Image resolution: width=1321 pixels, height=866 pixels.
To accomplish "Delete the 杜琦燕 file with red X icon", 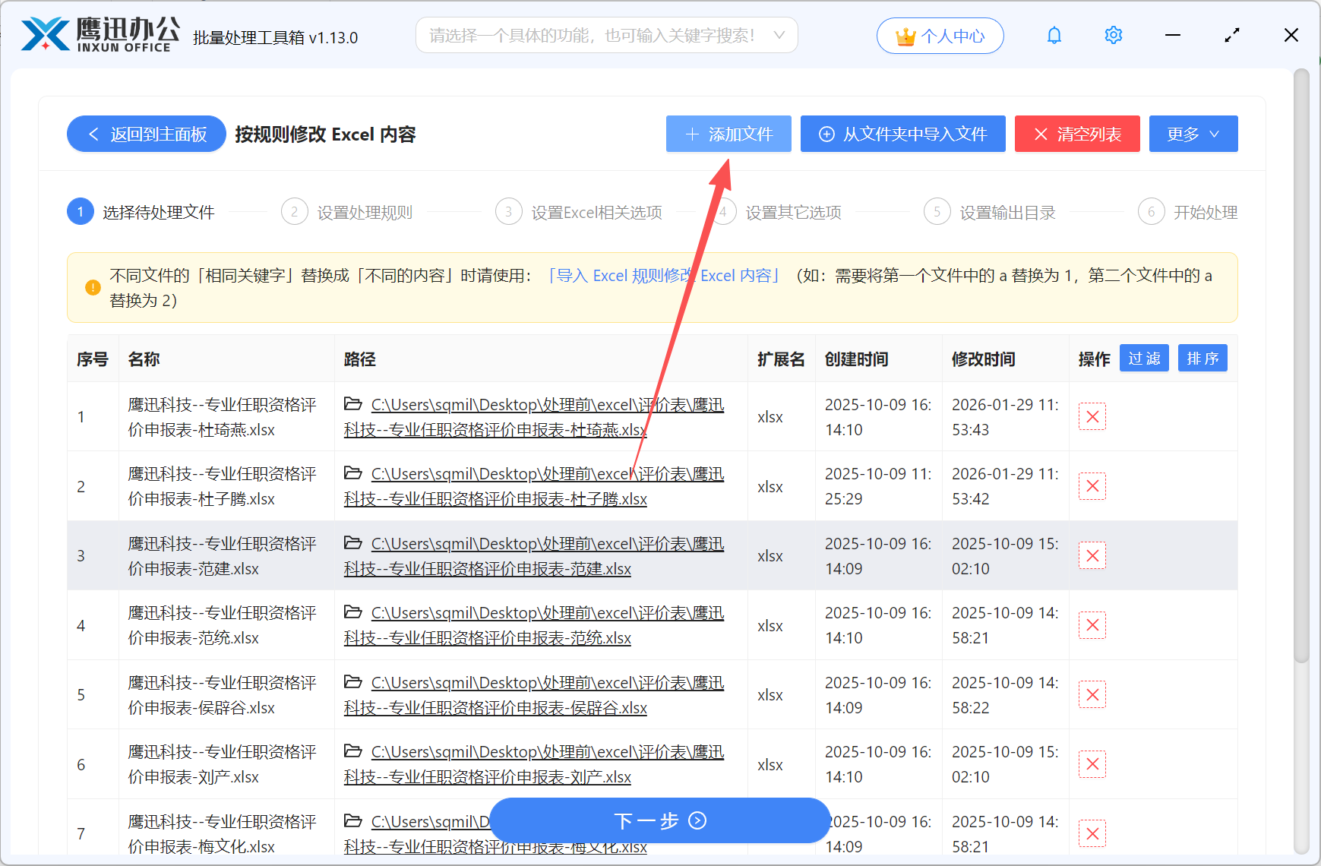I will (x=1092, y=416).
